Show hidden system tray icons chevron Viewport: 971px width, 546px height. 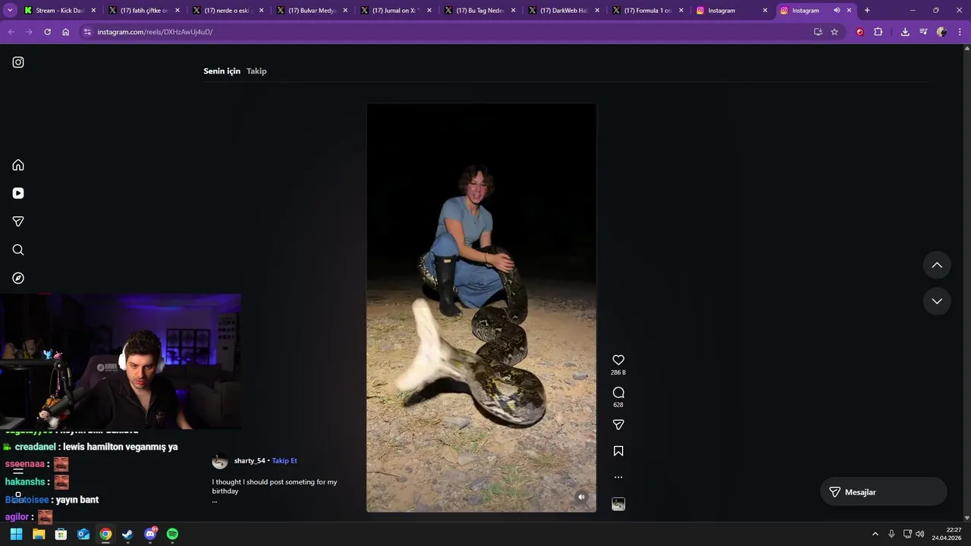[x=875, y=534]
